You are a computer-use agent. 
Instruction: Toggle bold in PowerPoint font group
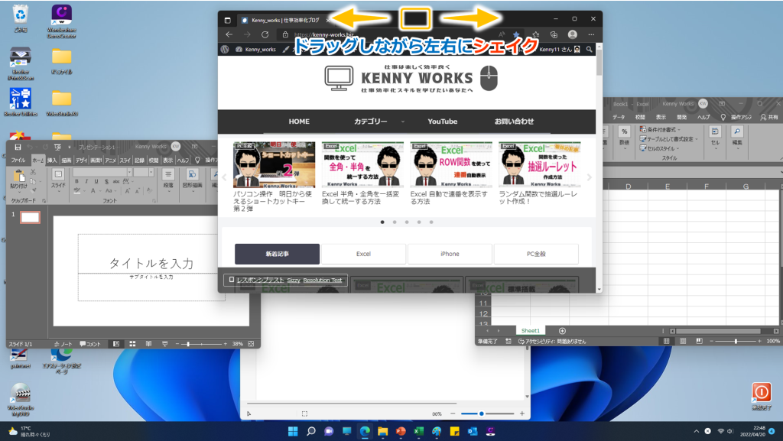coord(76,182)
